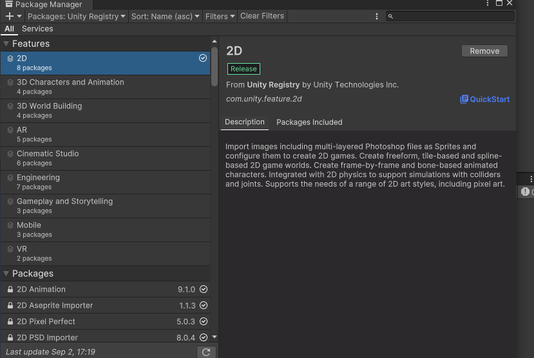Select the 2D feature set
Viewport: 534px width, 358px height.
point(105,63)
